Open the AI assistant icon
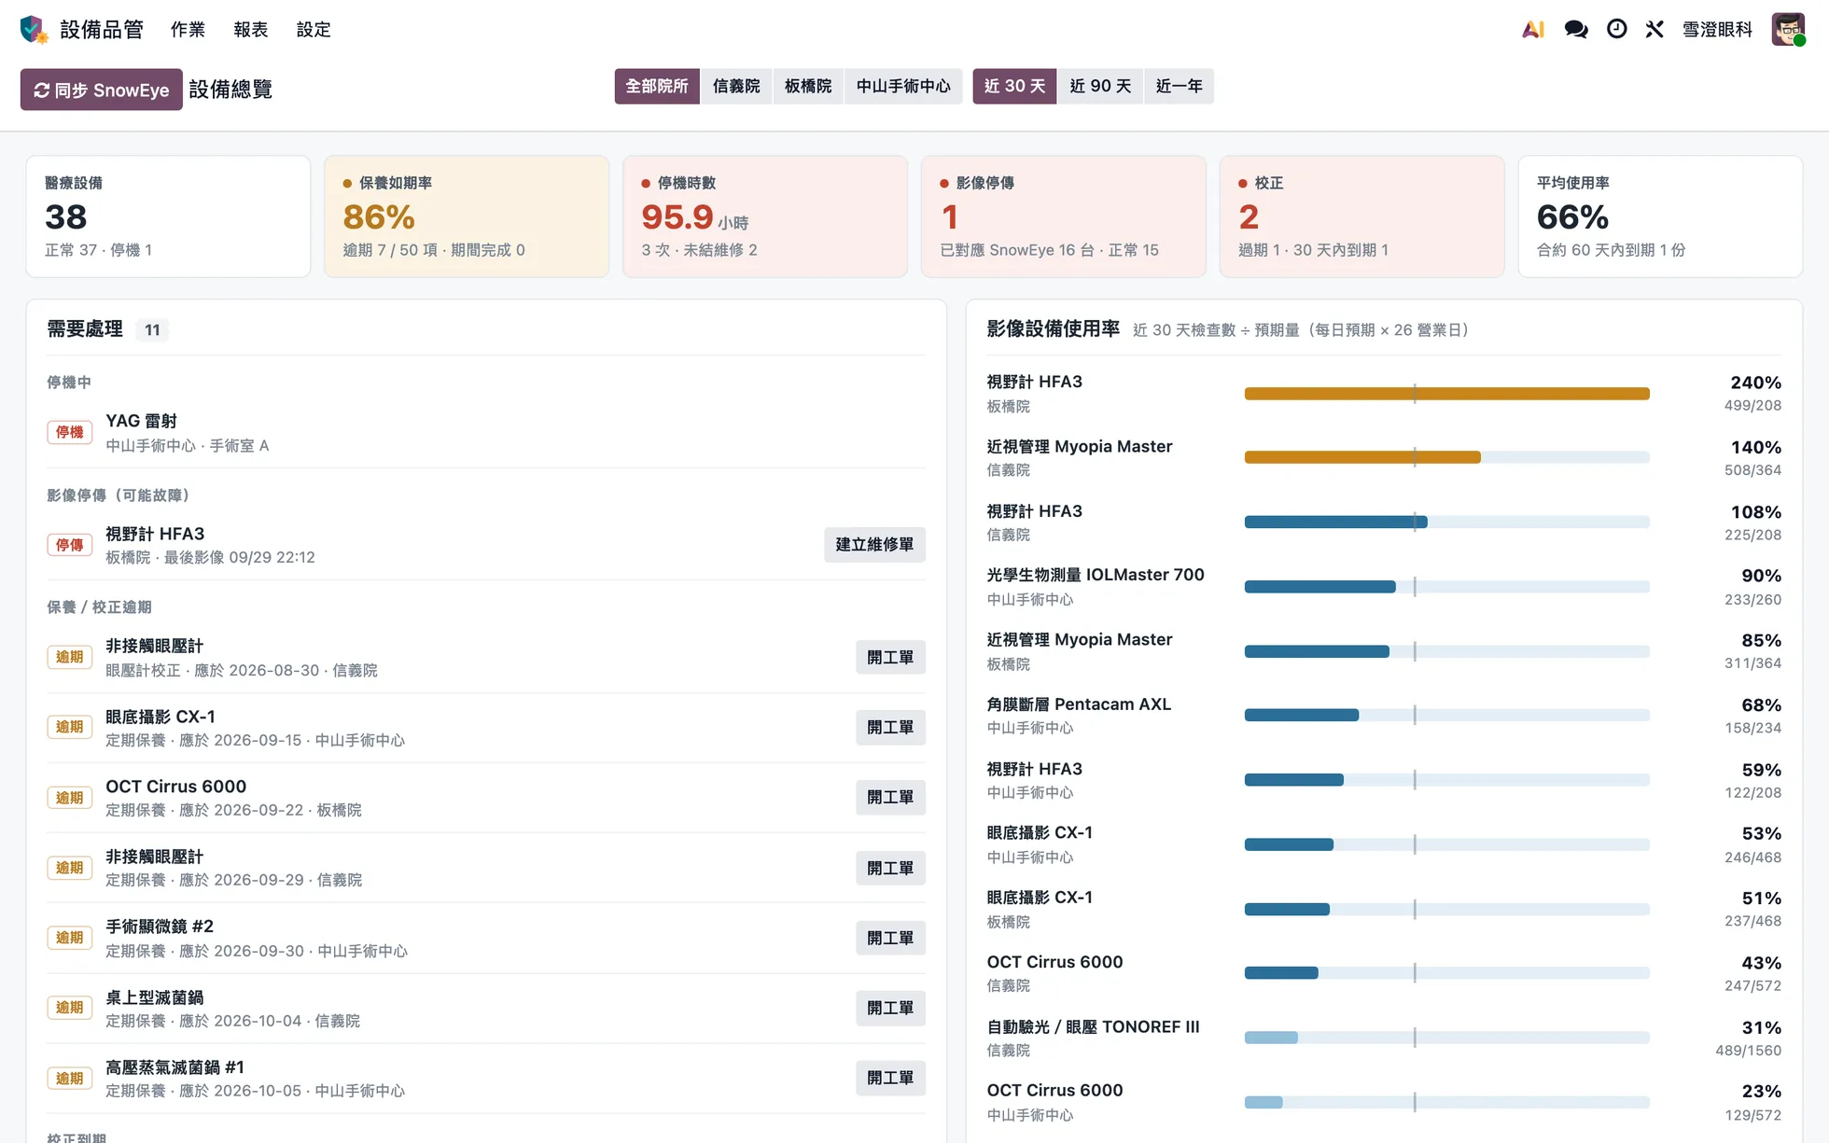This screenshot has width=1829, height=1143. click(x=1533, y=30)
